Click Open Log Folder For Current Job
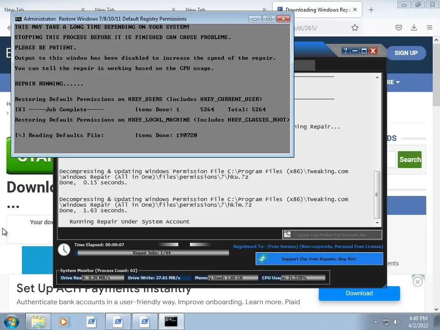 tap(332, 235)
